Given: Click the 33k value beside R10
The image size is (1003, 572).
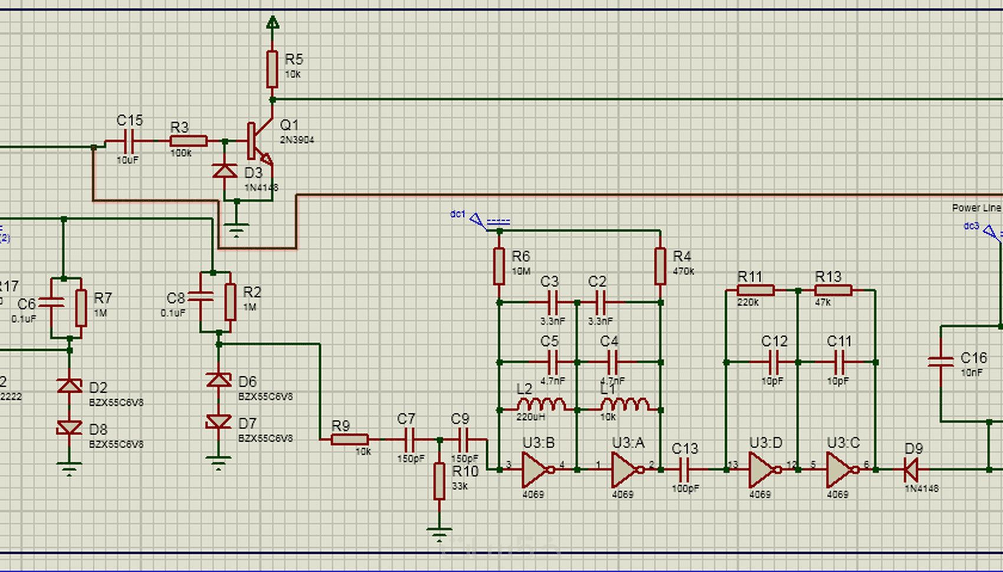Looking at the screenshot, I should pyautogui.click(x=460, y=486).
